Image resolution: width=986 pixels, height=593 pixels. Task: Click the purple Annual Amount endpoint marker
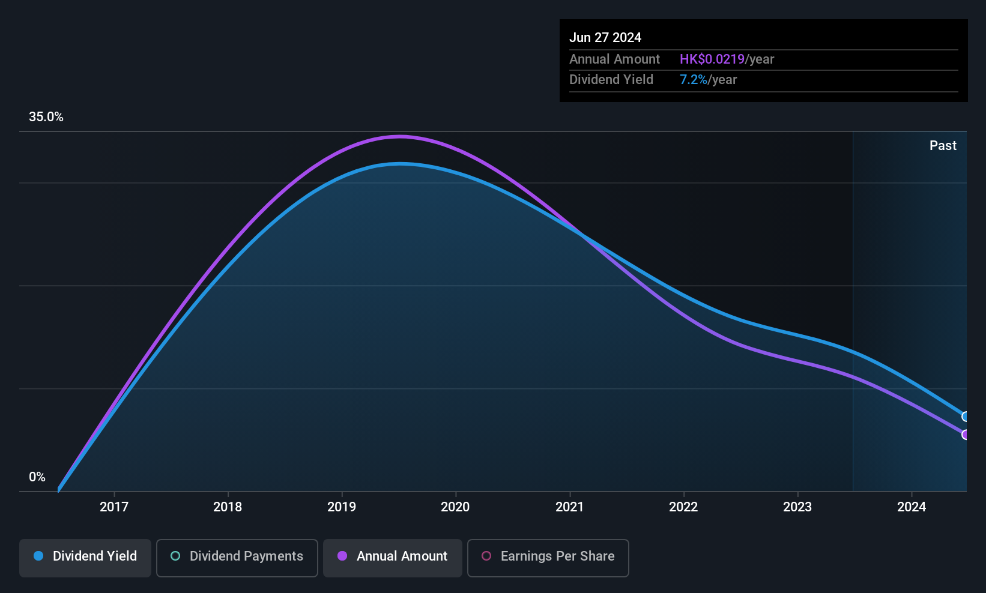966,435
